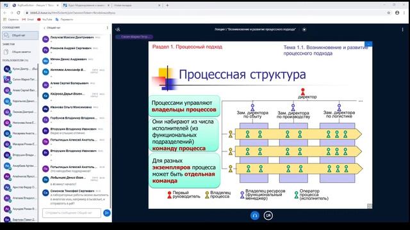Screen dimensions: 410x230
Task: Close the first BigBlueButton tab
Action: coord(58,5)
